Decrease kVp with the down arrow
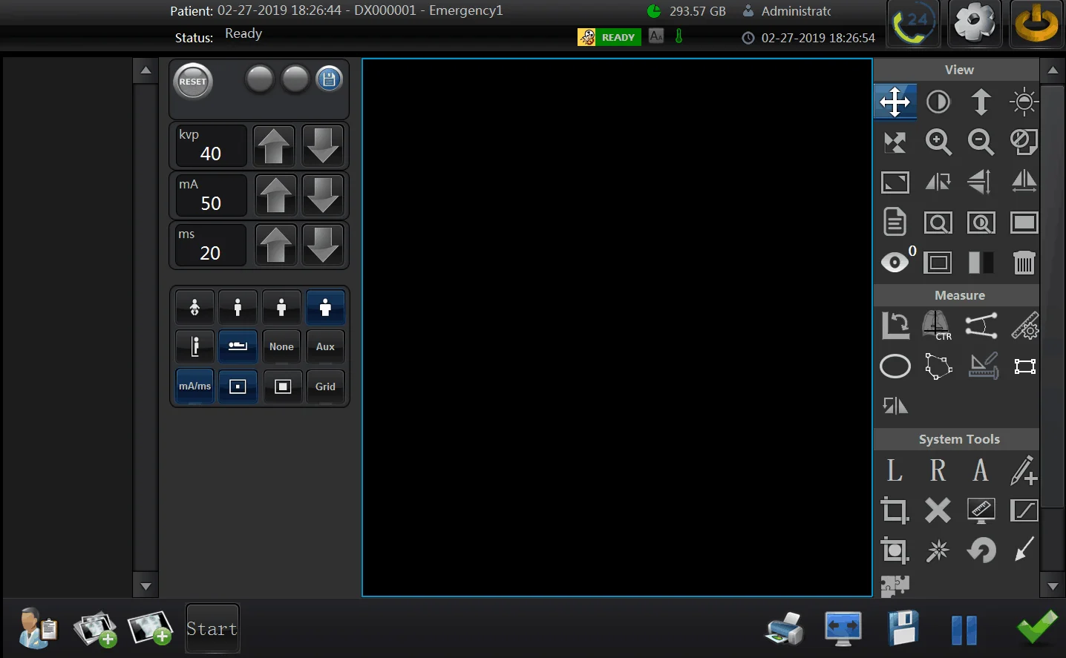The height and width of the screenshot is (658, 1066). pyautogui.click(x=323, y=145)
